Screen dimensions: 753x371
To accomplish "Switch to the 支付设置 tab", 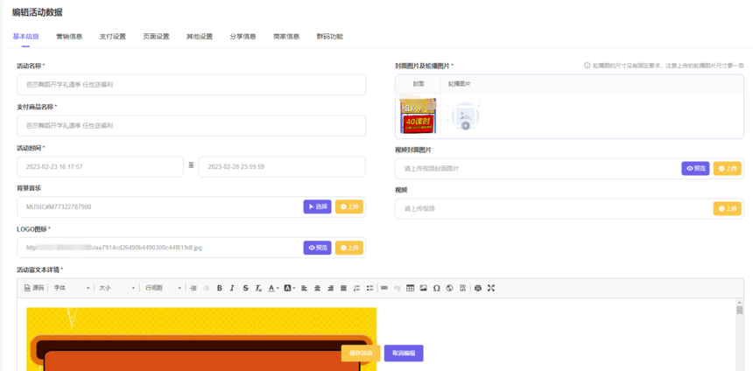I will pos(112,37).
